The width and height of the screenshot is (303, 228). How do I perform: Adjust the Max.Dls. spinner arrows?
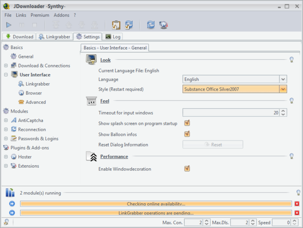click(252, 222)
